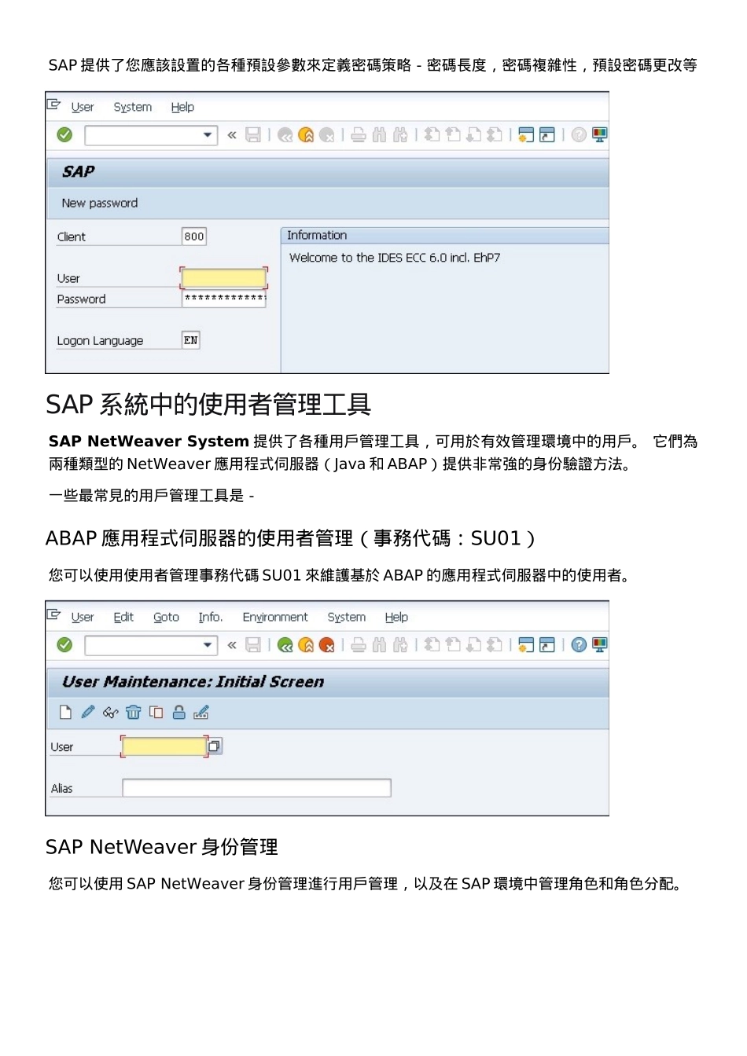Open the User menu on the logon screen
The image size is (747, 1056).
pyautogui.click(x=83, y=107)
